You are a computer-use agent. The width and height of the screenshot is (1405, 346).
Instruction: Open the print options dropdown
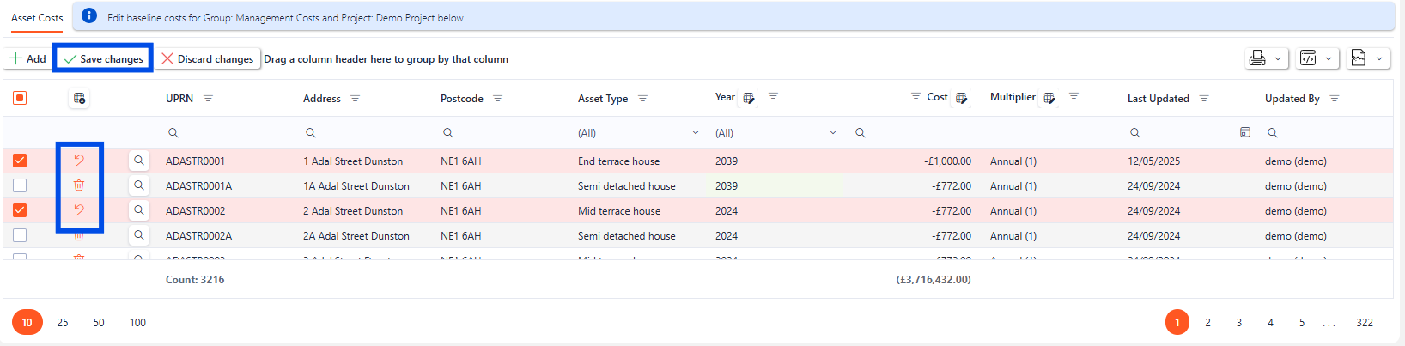(x=1267, y=58)
